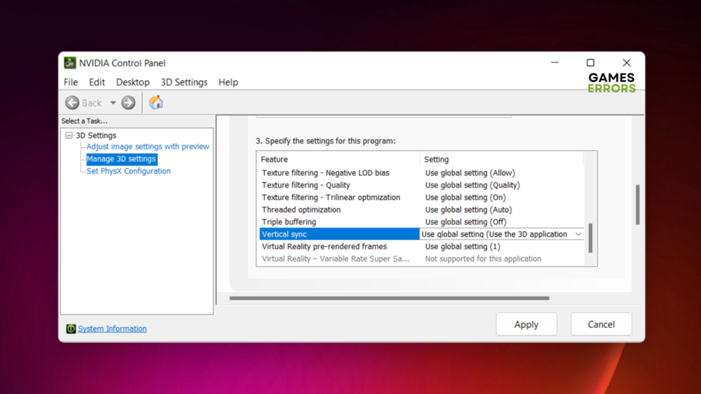Click the horizontal scrollbar at panel bottom

(389, 298)
